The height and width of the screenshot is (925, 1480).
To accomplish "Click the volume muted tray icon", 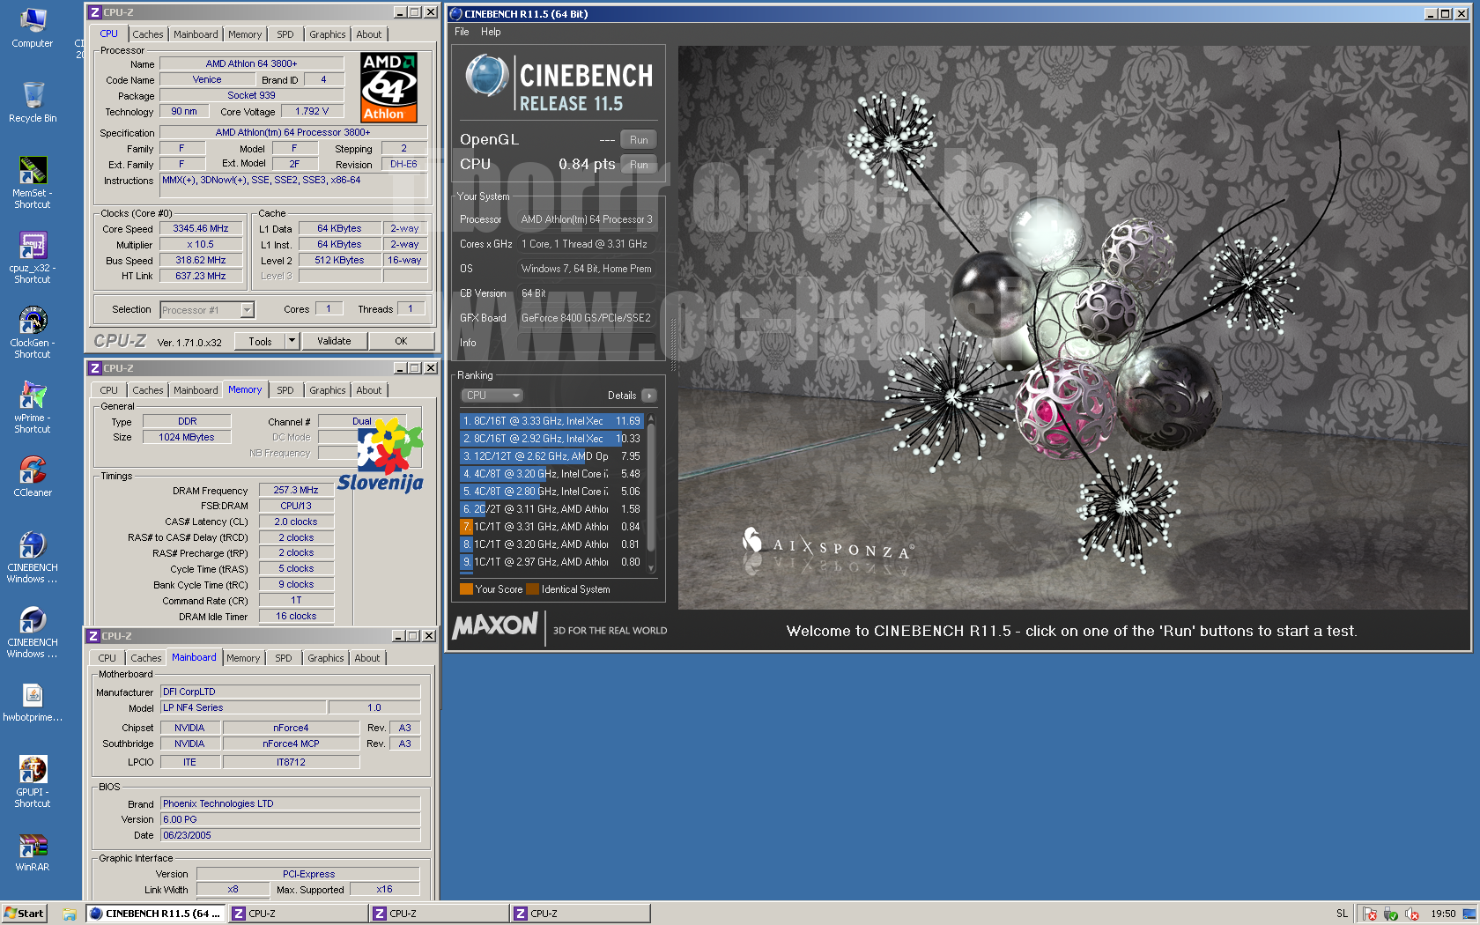I will pyautogui.click(x=1412, y=914).
